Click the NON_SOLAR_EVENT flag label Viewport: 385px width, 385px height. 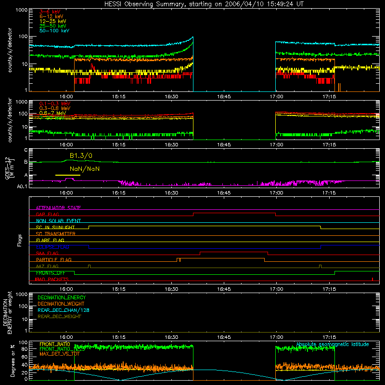58,221
